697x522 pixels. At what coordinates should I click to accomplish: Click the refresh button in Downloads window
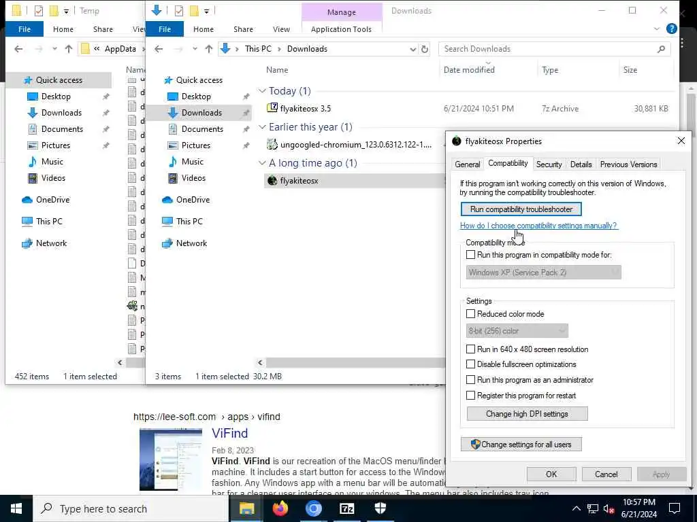coord(425,49)
